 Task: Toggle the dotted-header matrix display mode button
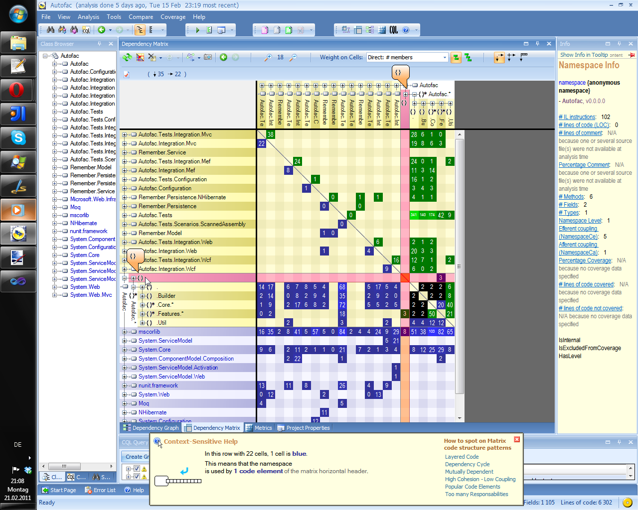coord(523,57)
